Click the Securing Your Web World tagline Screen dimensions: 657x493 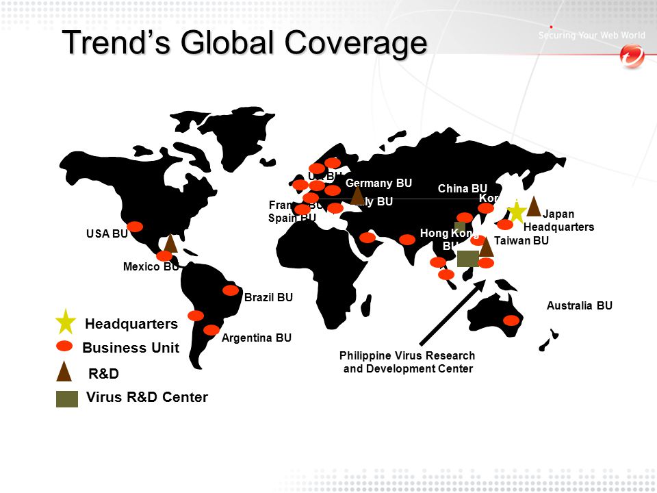click(x=591, y=35)
